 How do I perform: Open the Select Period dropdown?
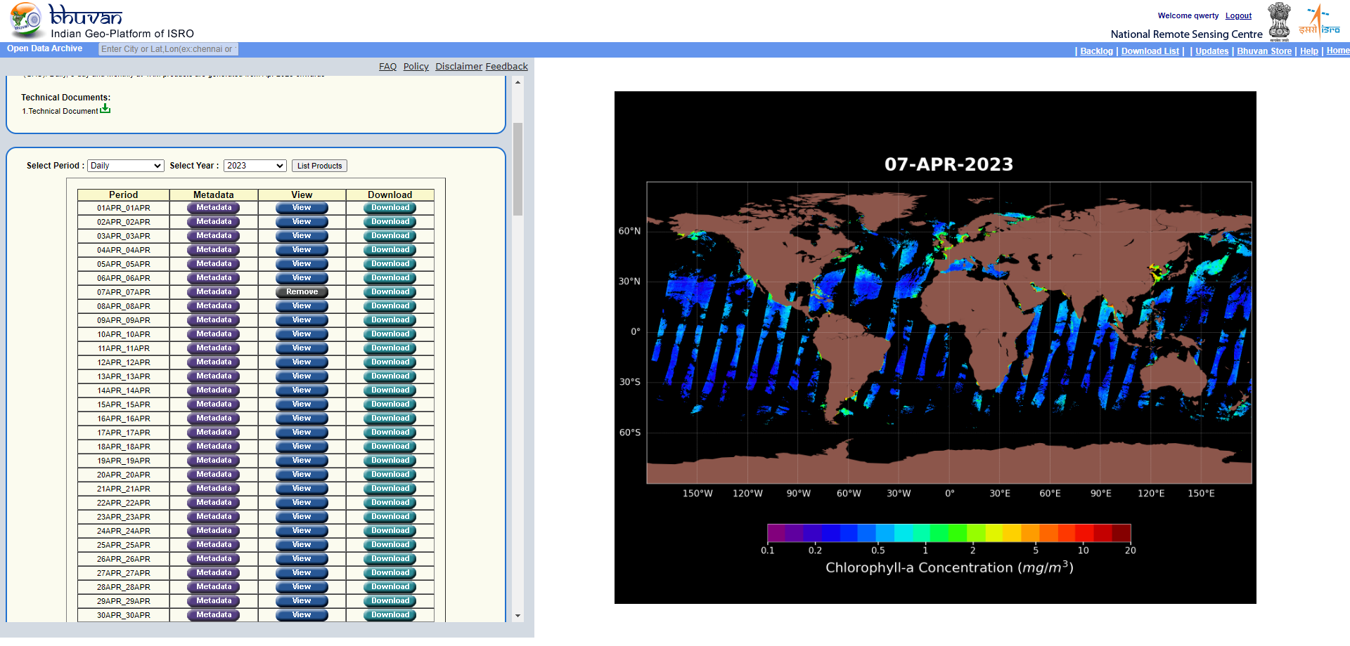(126, 166)
